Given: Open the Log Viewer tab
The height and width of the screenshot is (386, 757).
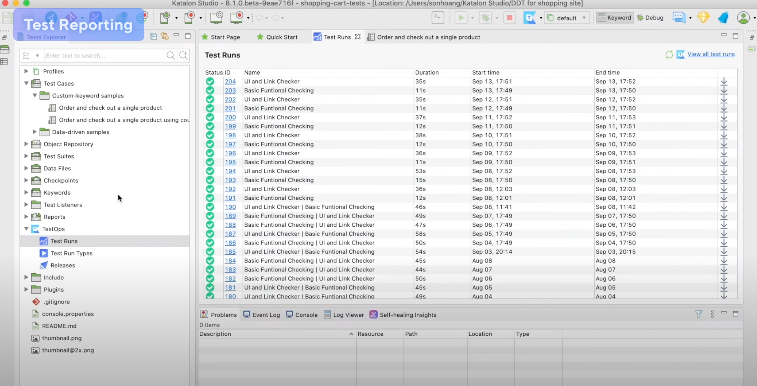Looking at the screenshot, I should [344, 315].
